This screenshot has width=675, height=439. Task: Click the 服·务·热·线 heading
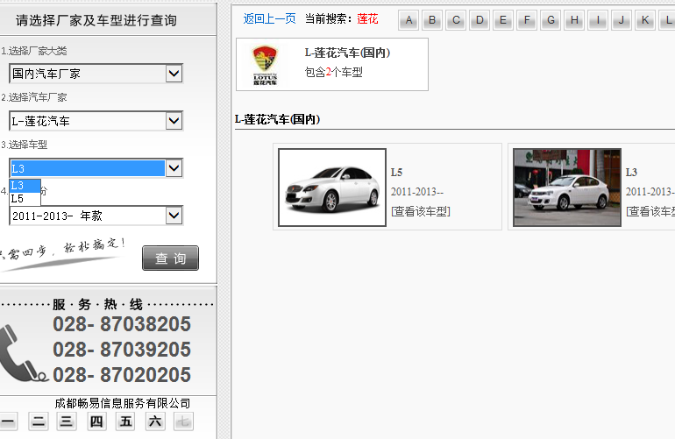click(97, 305)
